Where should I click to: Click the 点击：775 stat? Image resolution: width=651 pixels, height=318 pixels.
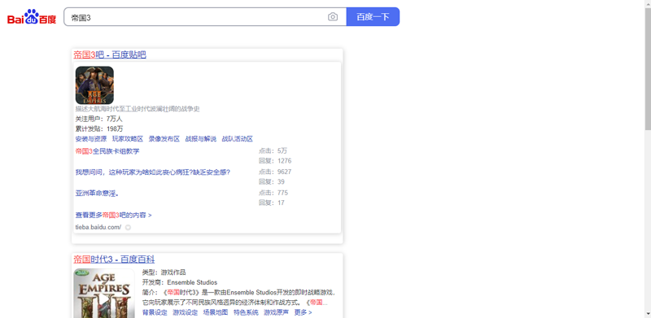pos(273,193)
